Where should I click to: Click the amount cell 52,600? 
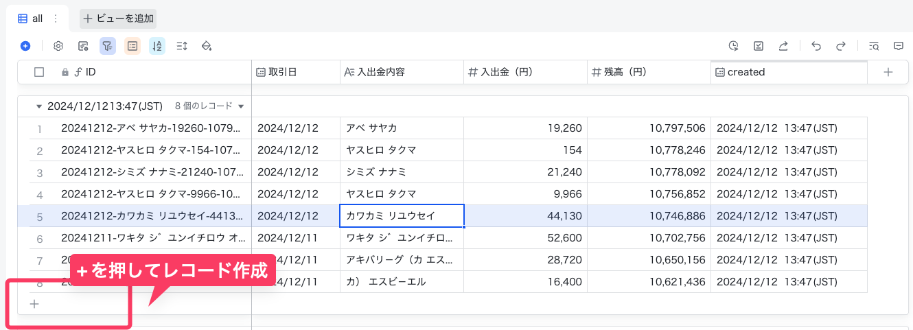(x=525, y=238)
